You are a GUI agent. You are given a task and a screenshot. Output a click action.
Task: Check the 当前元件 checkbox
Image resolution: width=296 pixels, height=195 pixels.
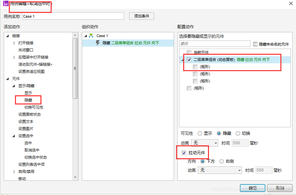(189, 52)
